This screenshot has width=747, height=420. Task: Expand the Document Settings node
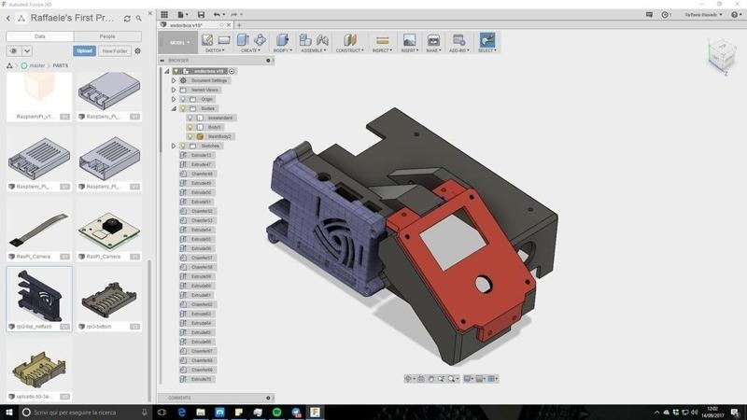click(174, 80)
